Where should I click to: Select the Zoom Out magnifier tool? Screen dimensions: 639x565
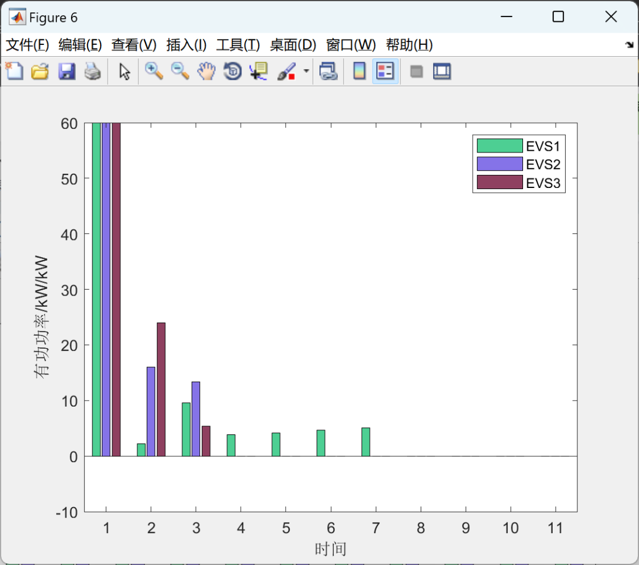pyautogui.click(x=180, y=72)
